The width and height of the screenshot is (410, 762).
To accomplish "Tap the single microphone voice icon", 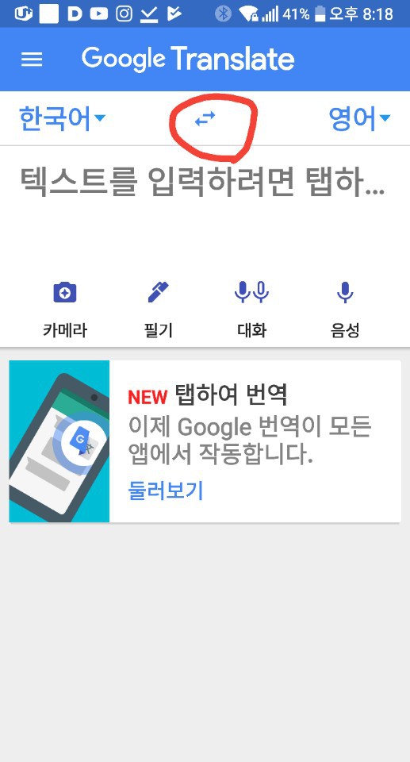I will [x=344, y=293].
